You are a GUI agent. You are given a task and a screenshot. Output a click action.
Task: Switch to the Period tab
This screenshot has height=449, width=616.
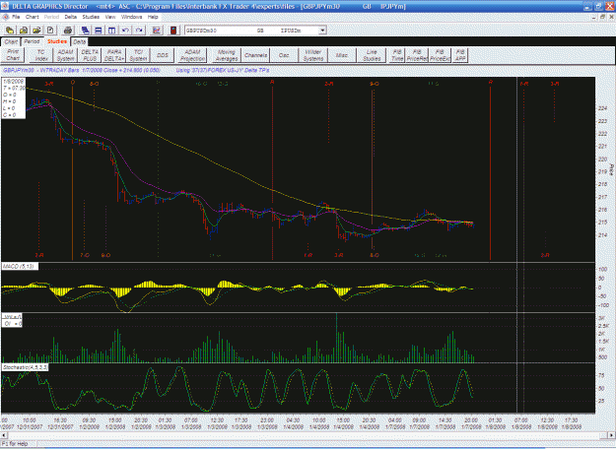coord(32,41)
